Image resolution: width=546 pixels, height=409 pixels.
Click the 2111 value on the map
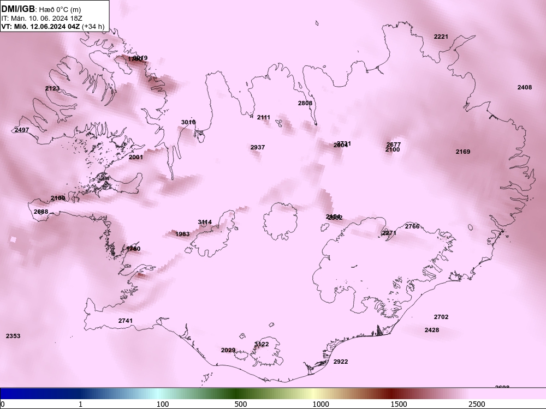(x=264, y=118)
